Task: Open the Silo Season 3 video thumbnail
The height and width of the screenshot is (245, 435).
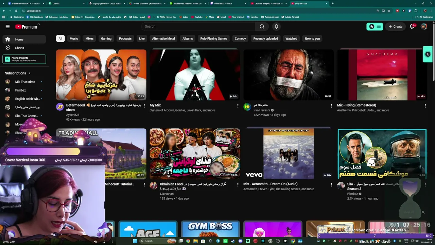Action: (x=382, y=154)
